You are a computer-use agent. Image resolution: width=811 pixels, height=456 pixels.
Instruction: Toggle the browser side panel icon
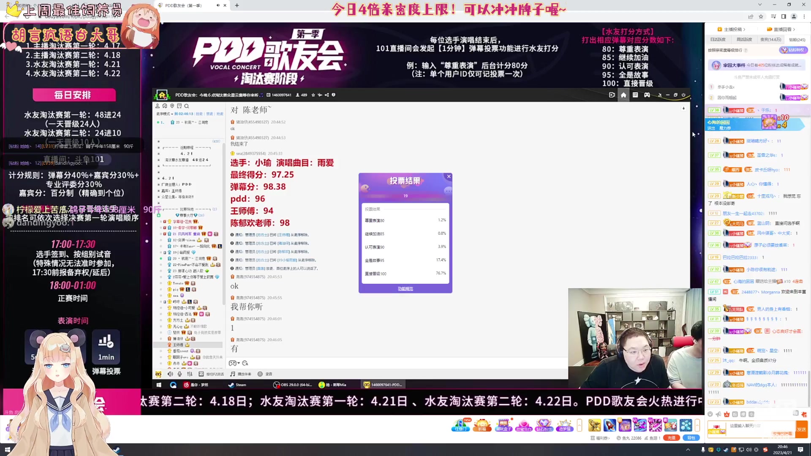coord(784,16)
